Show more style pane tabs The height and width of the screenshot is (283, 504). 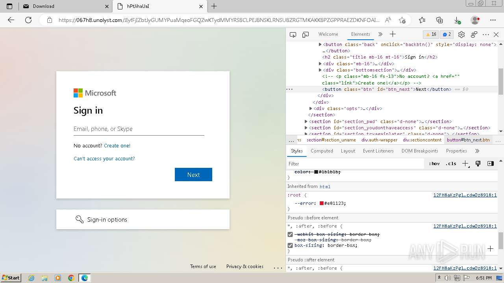[x=477, y=151]
